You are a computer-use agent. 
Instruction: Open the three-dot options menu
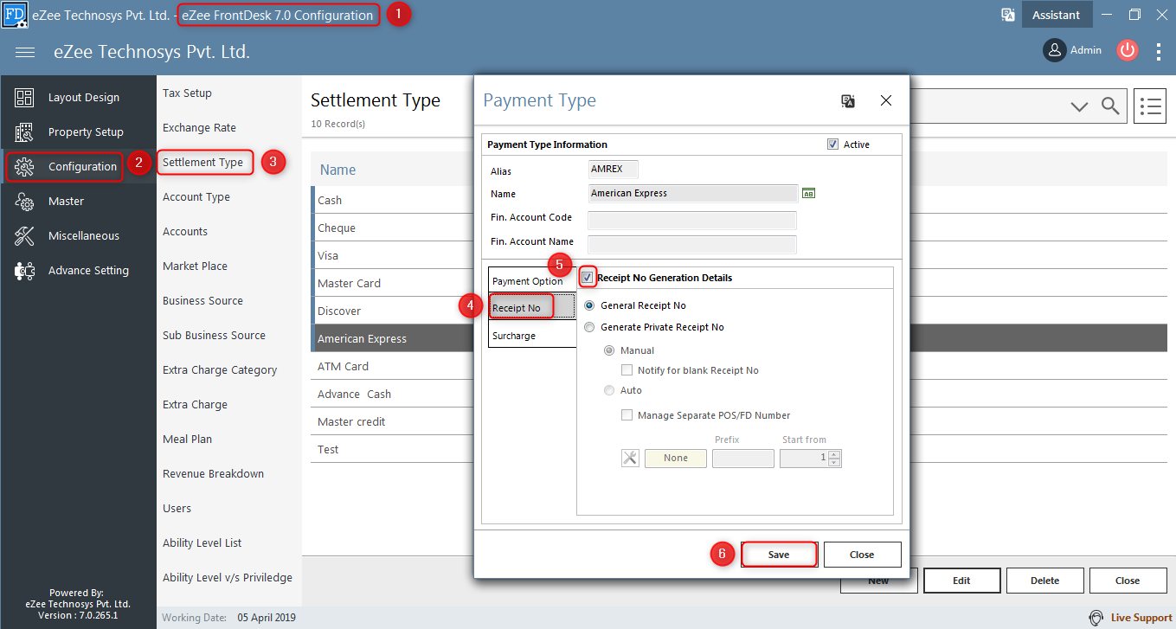pos(1159,52)
